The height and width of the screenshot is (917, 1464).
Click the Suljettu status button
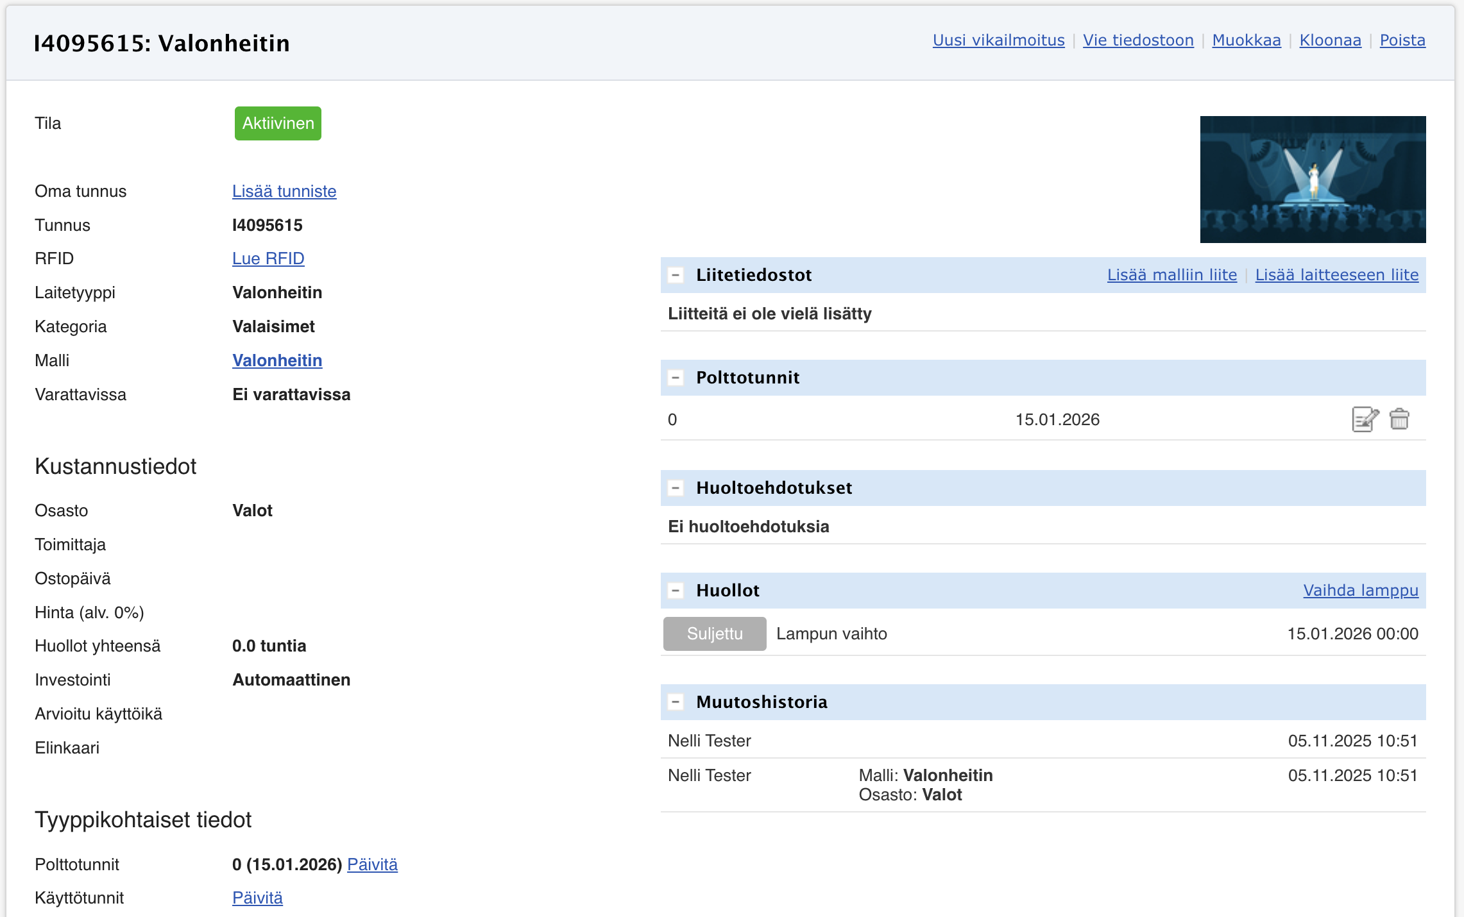(x=715, y=634)
